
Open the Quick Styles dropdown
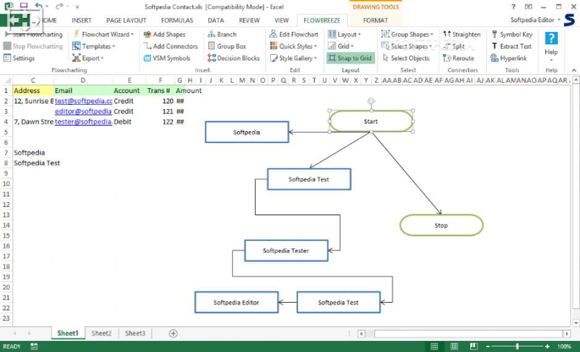coord(294,46)
